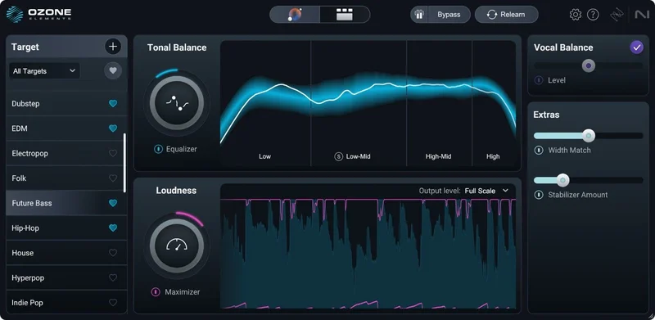The width and height of the screenshot is (655, 320).
Task: Click the bypass gain-match ear icon
Action: [x=418, y=15]
